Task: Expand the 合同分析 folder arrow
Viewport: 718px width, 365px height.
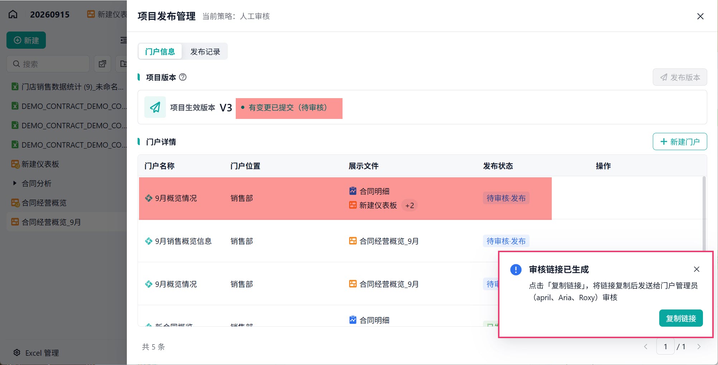Action: [x=15, y=183]
